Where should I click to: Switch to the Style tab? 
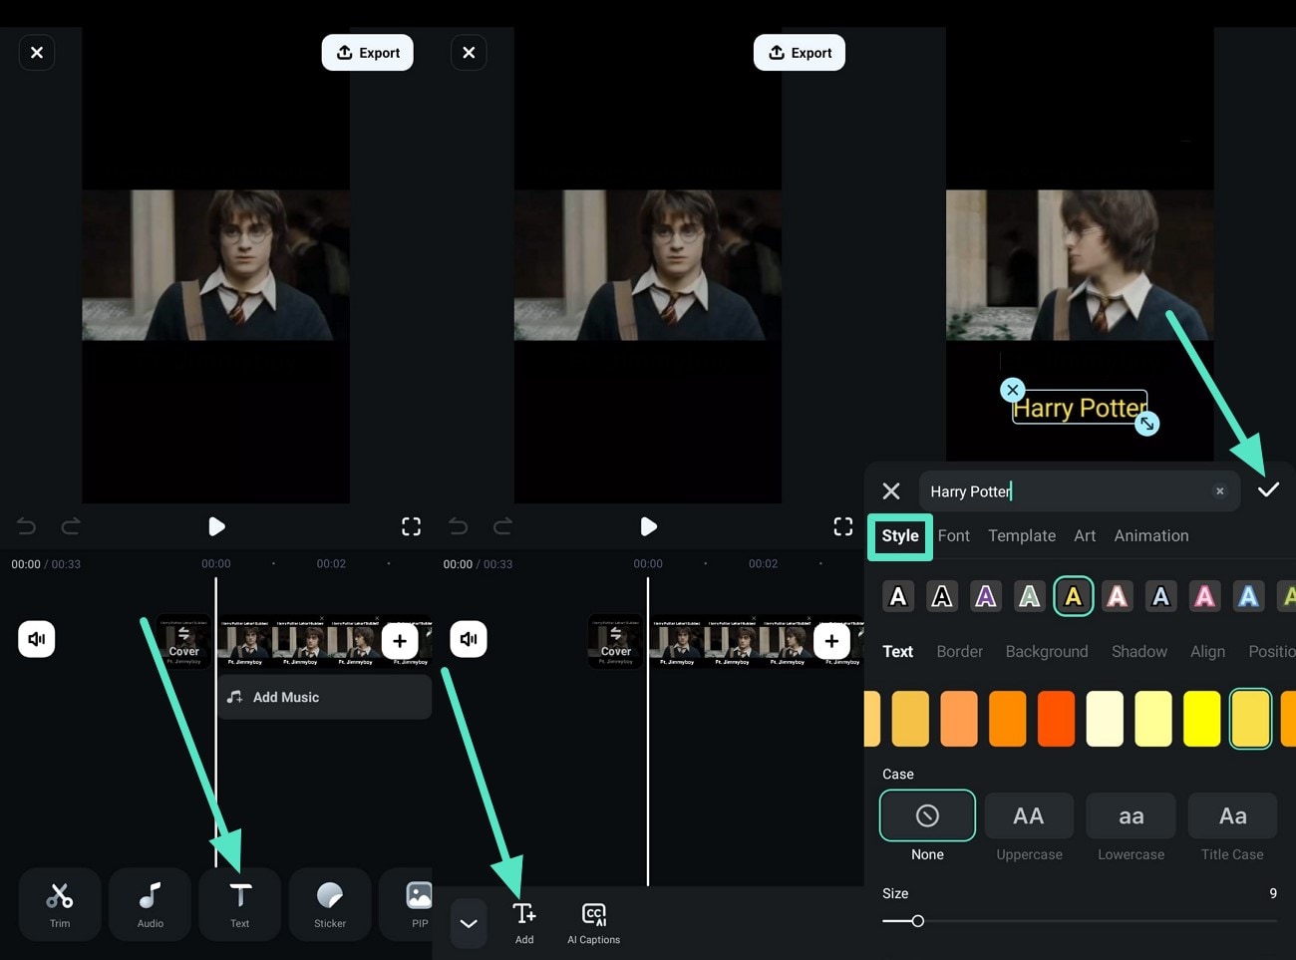point(900,536)
